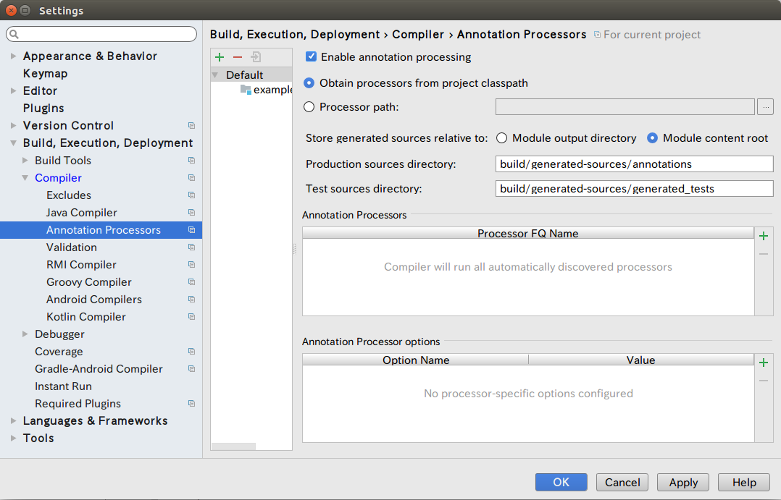Choose Processor path option

coord(309,106)
